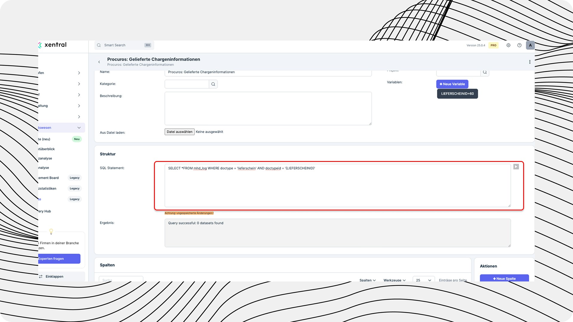
Task: Click the Beschreibung text area
Action: (268, 109)
